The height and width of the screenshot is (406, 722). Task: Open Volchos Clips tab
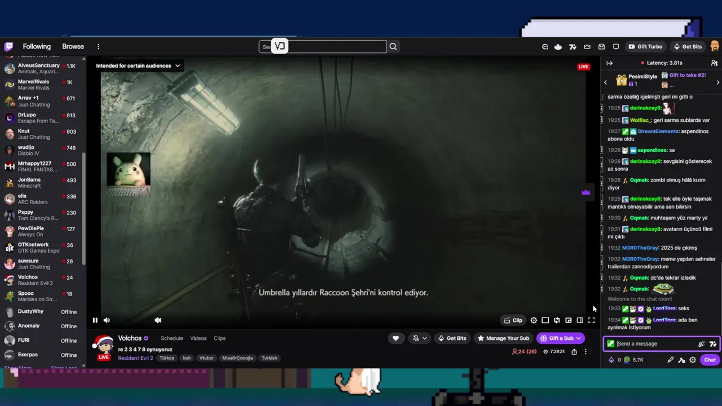pos(219,338)
